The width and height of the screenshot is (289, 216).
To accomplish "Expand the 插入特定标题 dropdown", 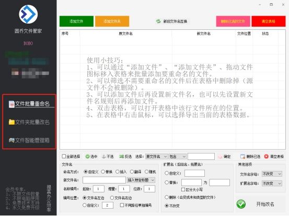I will 141,180.
